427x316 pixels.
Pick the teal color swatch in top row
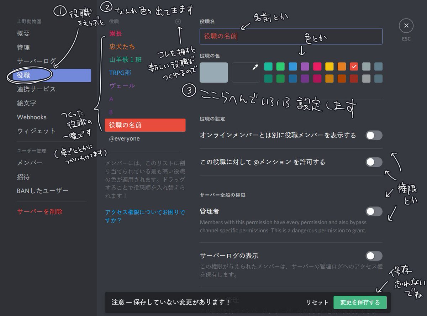269,67
